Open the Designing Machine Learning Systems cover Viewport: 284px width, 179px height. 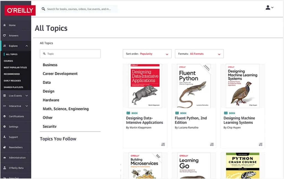(x=243, y=86)
